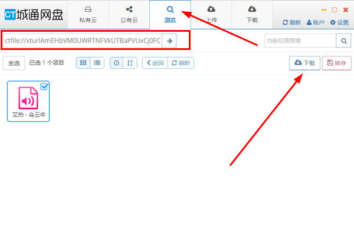Click the 刷新 refresh link at top right
Image resolution: width=354 pixels, height=237 pixels.
click(x=291, y=22)
